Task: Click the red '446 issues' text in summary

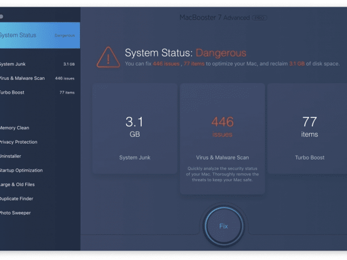Action: 166,64
